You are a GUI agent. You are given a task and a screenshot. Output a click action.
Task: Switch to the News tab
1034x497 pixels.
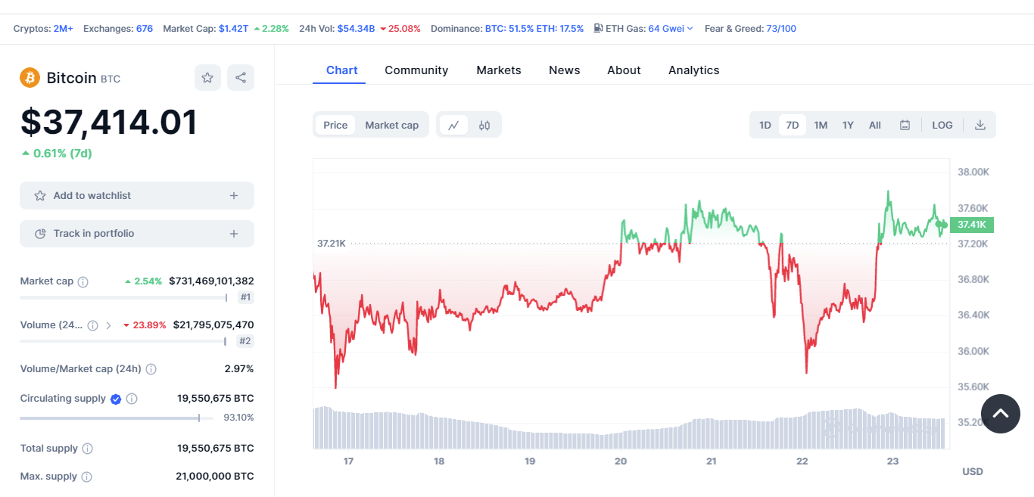[x=565, y=70]
